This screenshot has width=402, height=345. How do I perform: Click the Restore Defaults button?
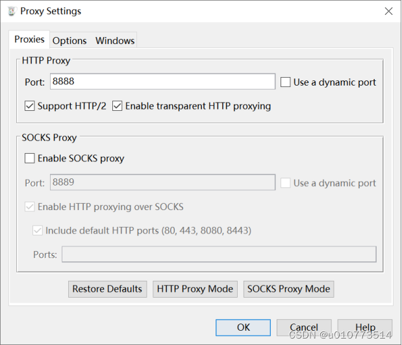coord(107,289)
